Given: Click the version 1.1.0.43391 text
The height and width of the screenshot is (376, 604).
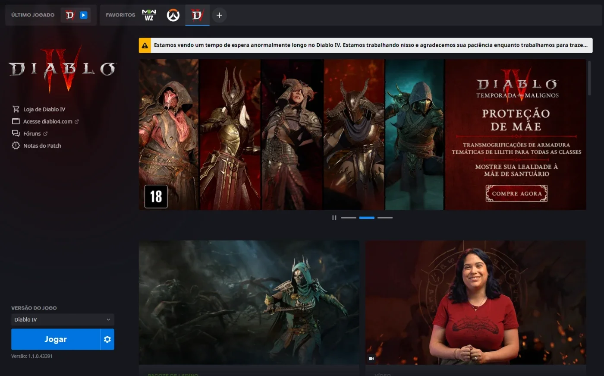Looking at the screenshot, I should [x=32, y=356].
